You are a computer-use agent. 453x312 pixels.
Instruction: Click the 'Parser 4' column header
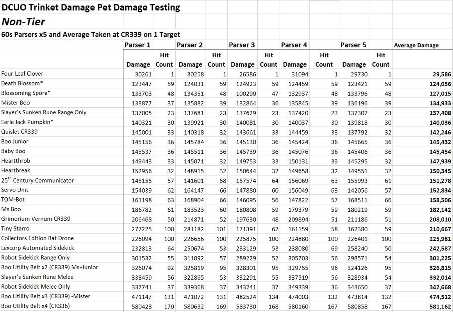pos(294,45)
